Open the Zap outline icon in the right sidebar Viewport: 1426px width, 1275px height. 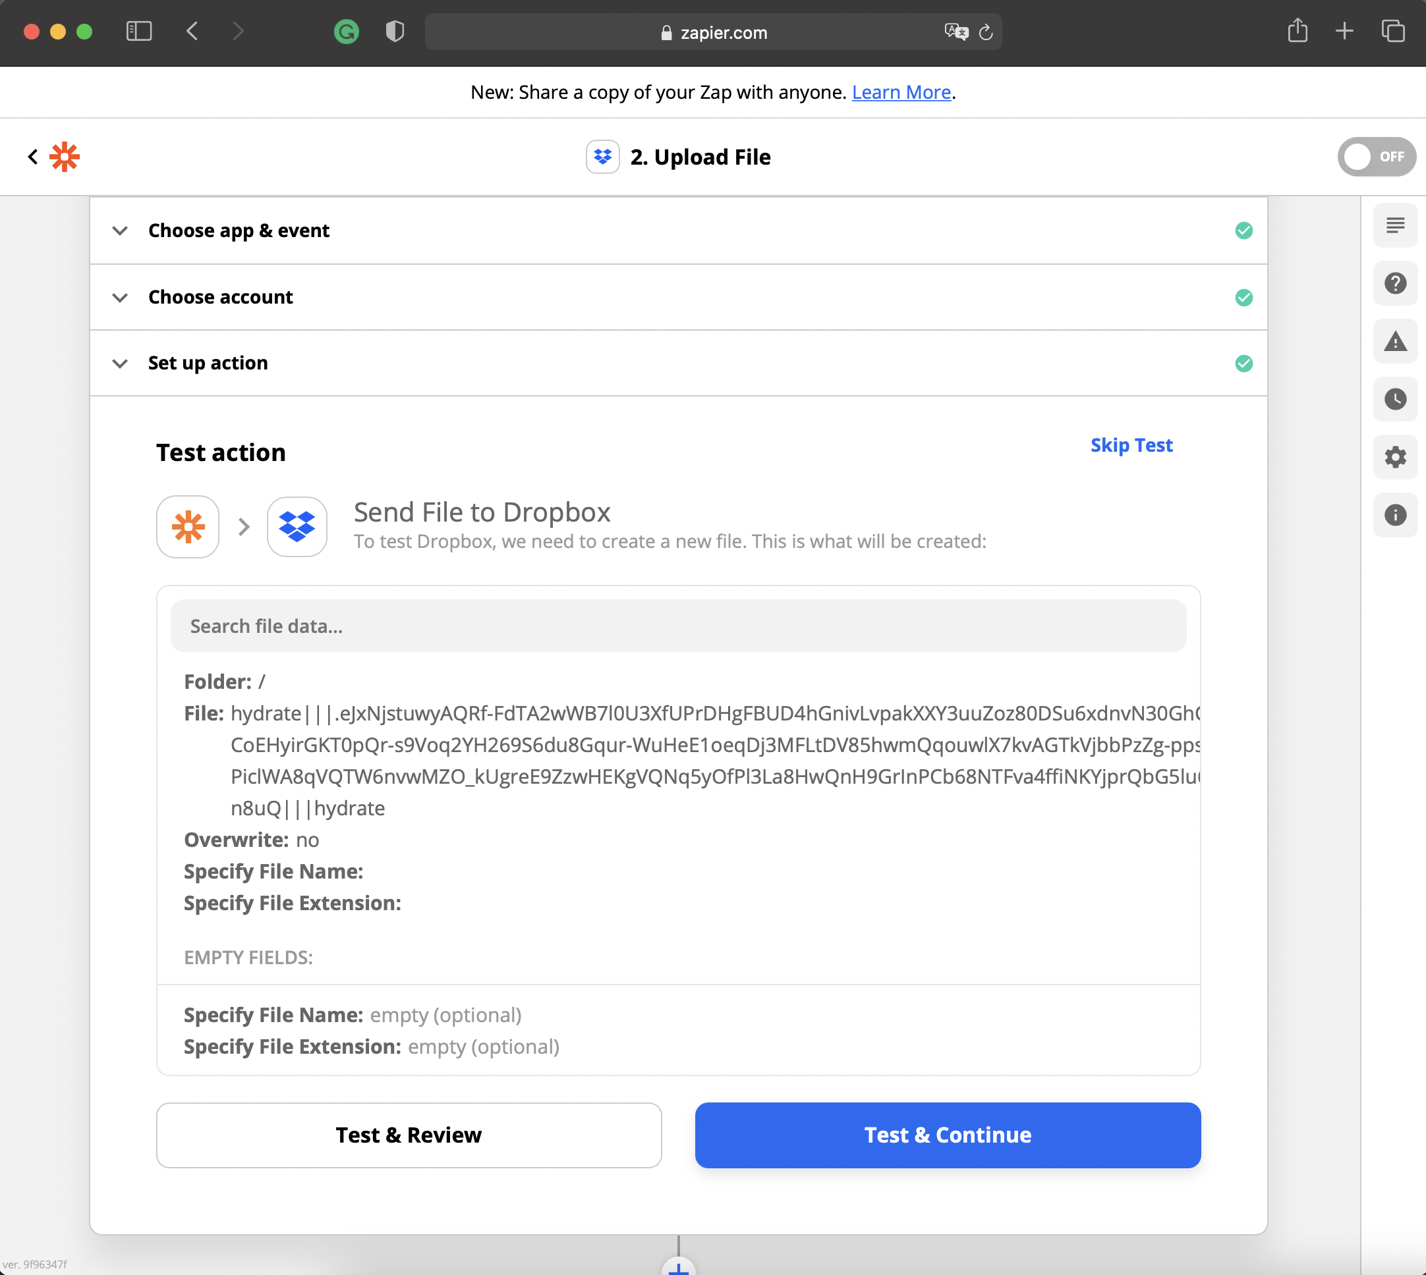pos(1394,226)
